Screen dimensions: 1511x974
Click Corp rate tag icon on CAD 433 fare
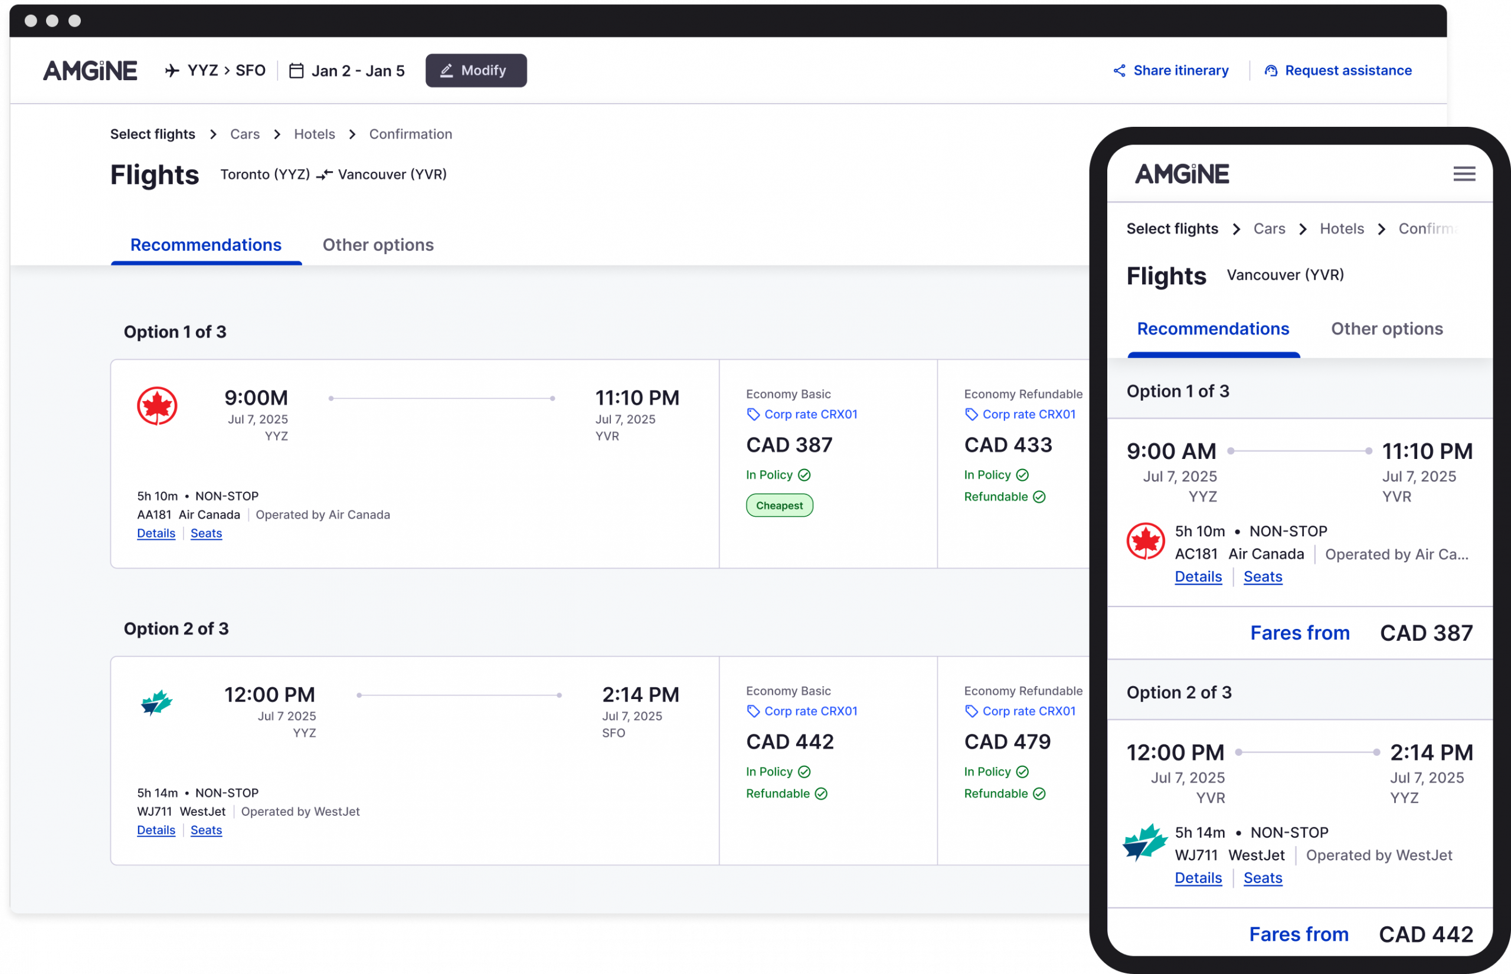point(972,414)
